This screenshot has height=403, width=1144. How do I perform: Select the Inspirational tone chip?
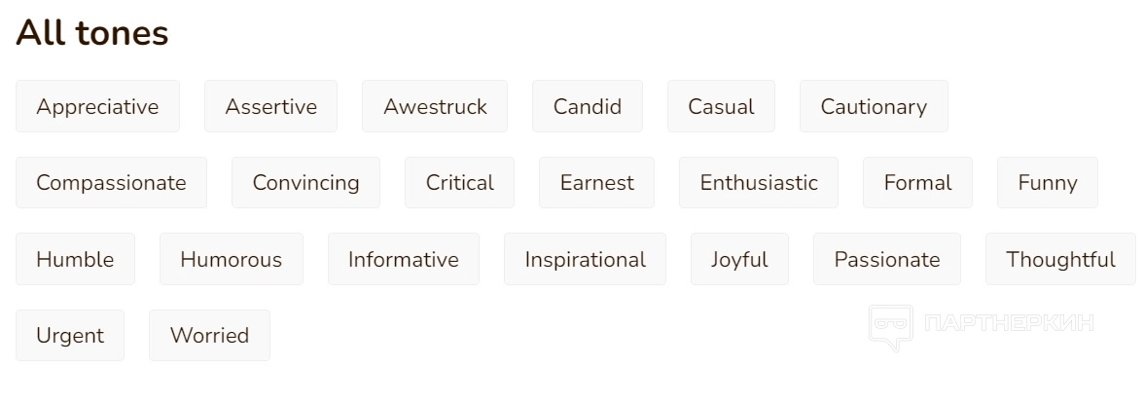[x=585, y=259]
